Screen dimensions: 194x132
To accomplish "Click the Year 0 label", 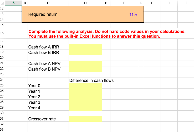I will 34,86.
